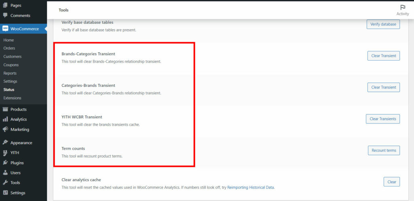Click the Settings sliders icon
The image size is (414, 201).
click(5, 193)
